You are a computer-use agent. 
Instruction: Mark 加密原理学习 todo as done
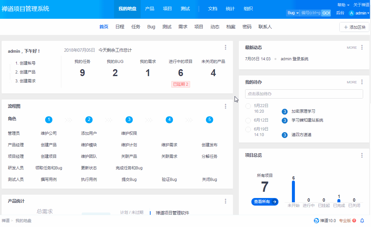[x=248, y=106]
